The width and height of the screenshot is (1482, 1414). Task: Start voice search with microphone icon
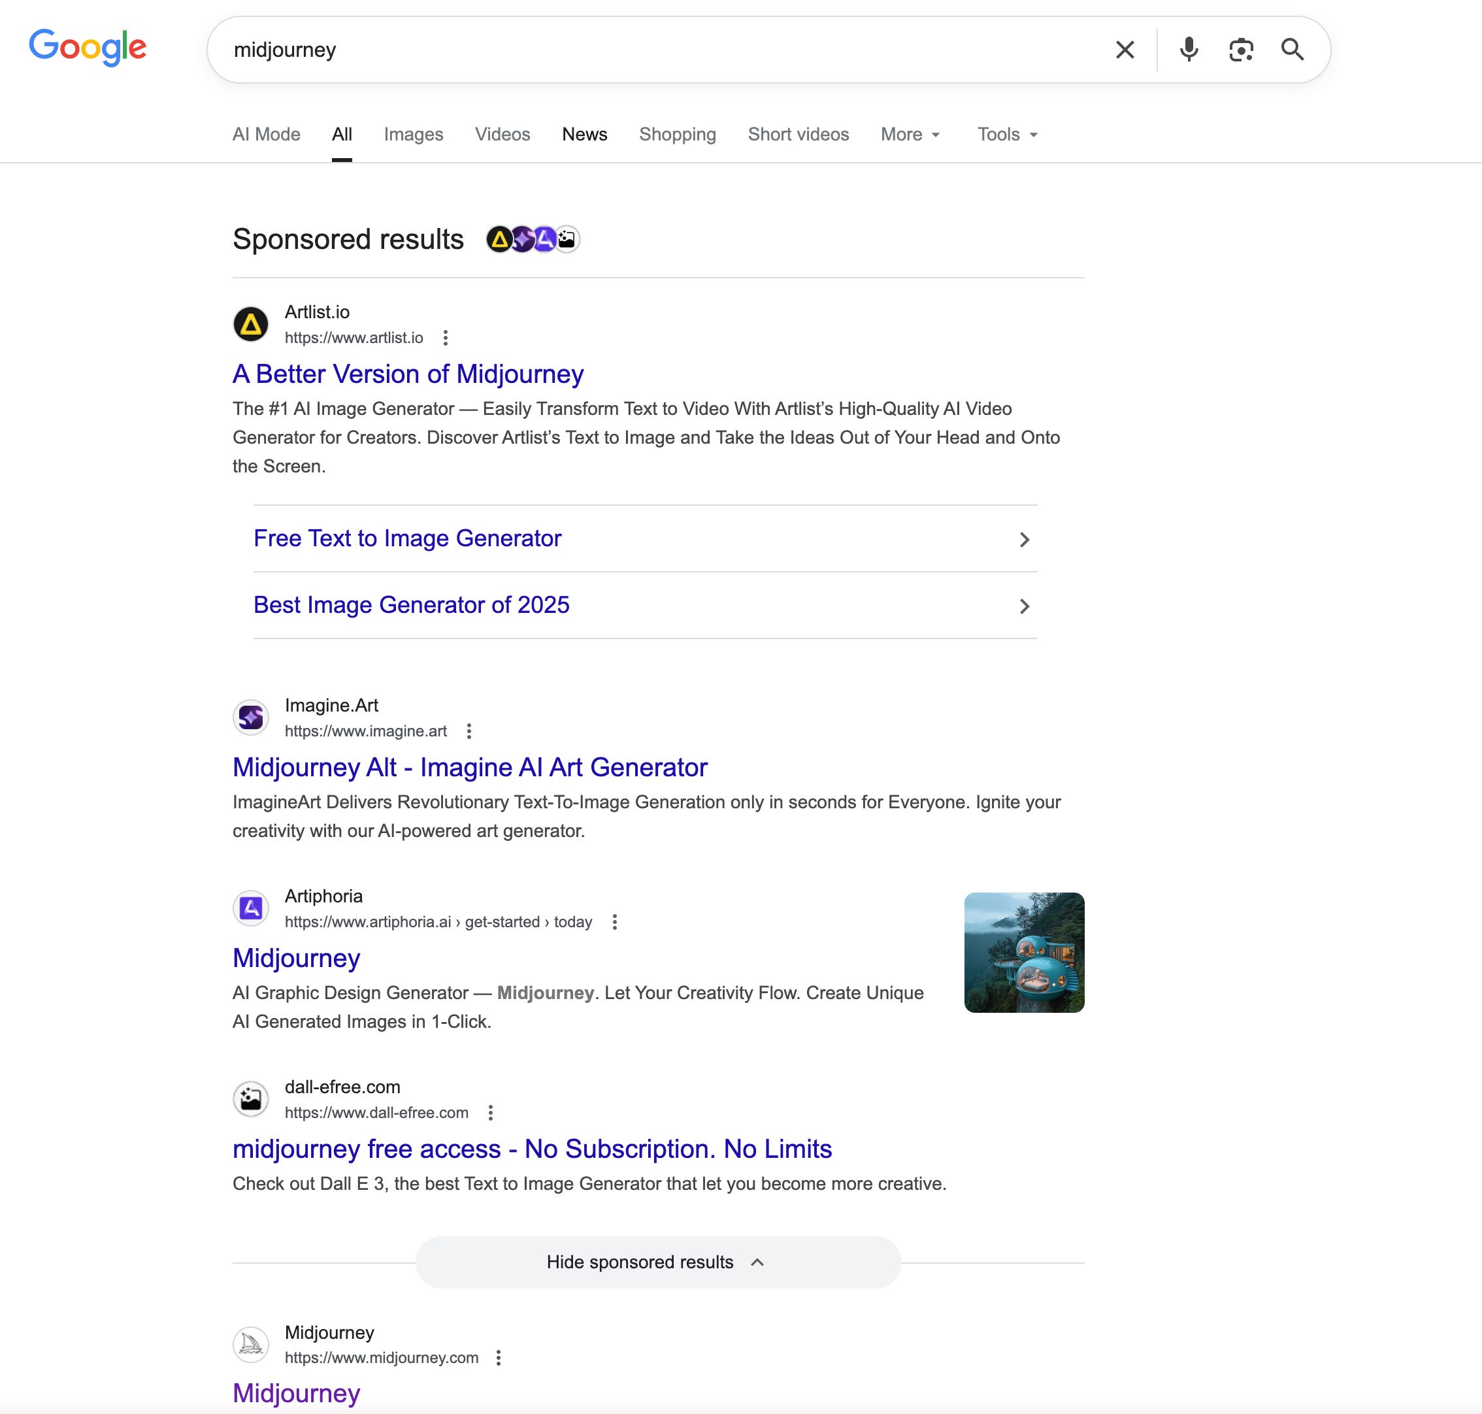[1189, 50]
